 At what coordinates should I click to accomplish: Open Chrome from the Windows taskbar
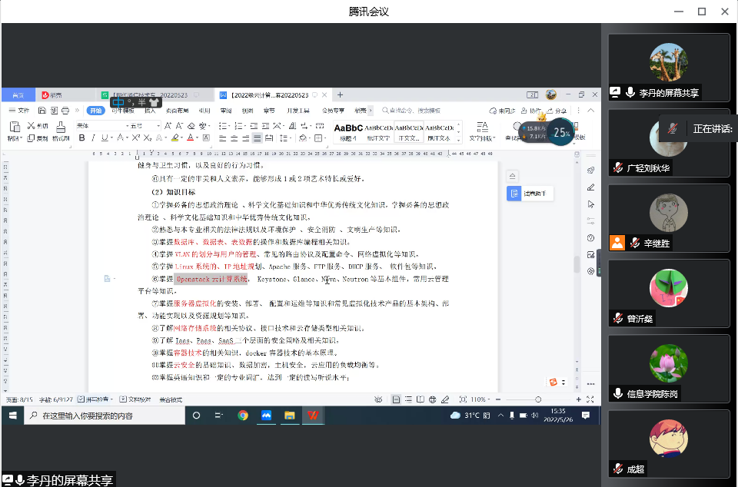click(243, 415)
